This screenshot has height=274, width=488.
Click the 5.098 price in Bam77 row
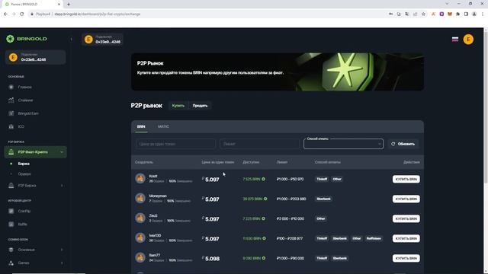click(212, 259)
